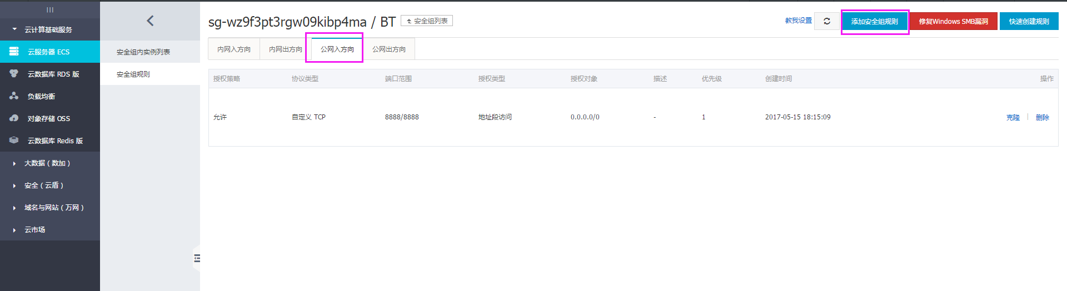Toggle the side panel collapse handle

pyautogui.click(x=197, y=258)
